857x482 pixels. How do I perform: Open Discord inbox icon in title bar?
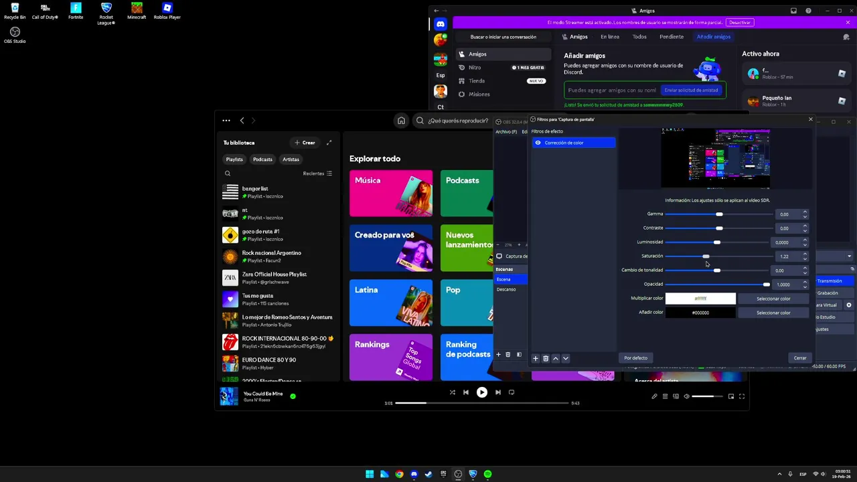click(x=793, y=11)
